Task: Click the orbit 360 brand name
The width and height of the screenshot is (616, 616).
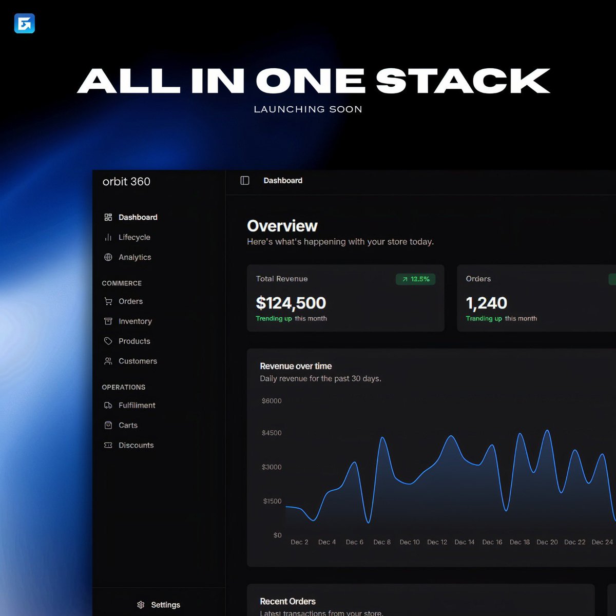Action: click(126, 181)
